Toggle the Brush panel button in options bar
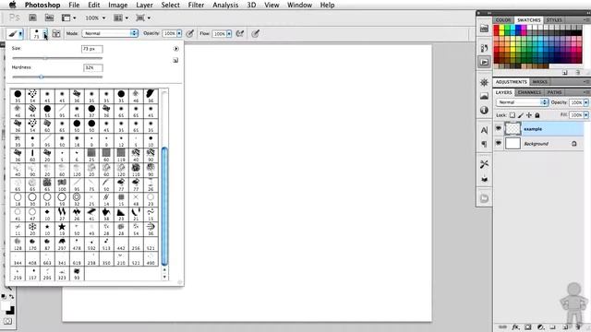Image resolution: width=591 pixels, height=332 pixels. (56, 34)
